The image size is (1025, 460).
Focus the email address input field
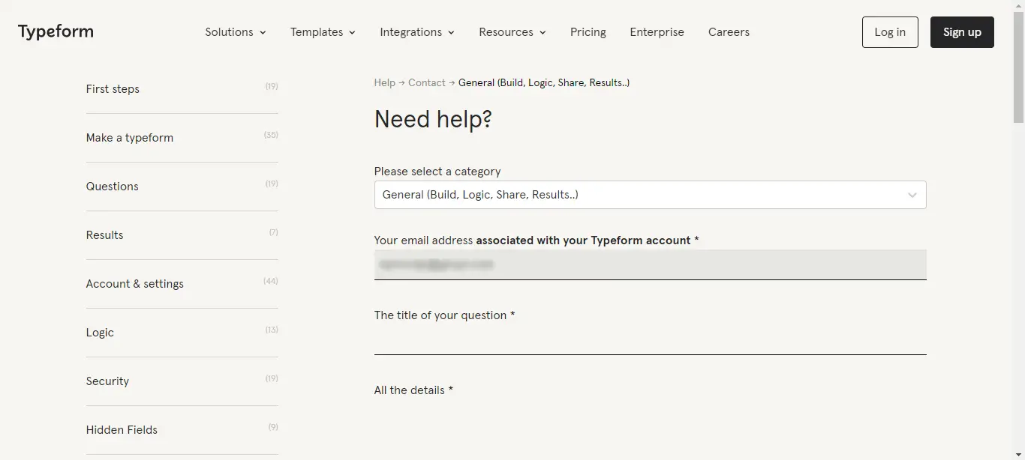point(650,264)
